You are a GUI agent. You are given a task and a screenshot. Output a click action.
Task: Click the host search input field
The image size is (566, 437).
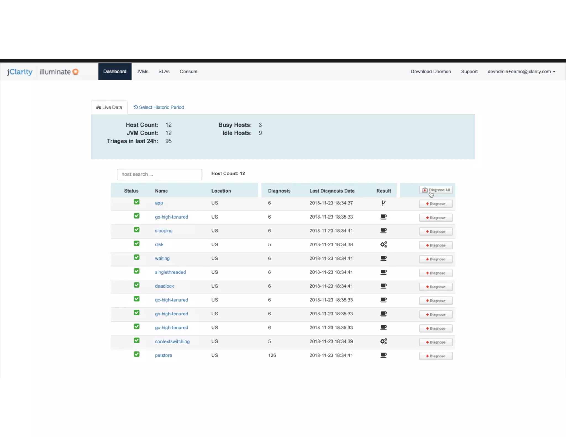point(159,174)
